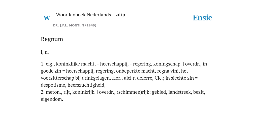Click 'heerszuchtigheid' in the definition

[86, 85]
